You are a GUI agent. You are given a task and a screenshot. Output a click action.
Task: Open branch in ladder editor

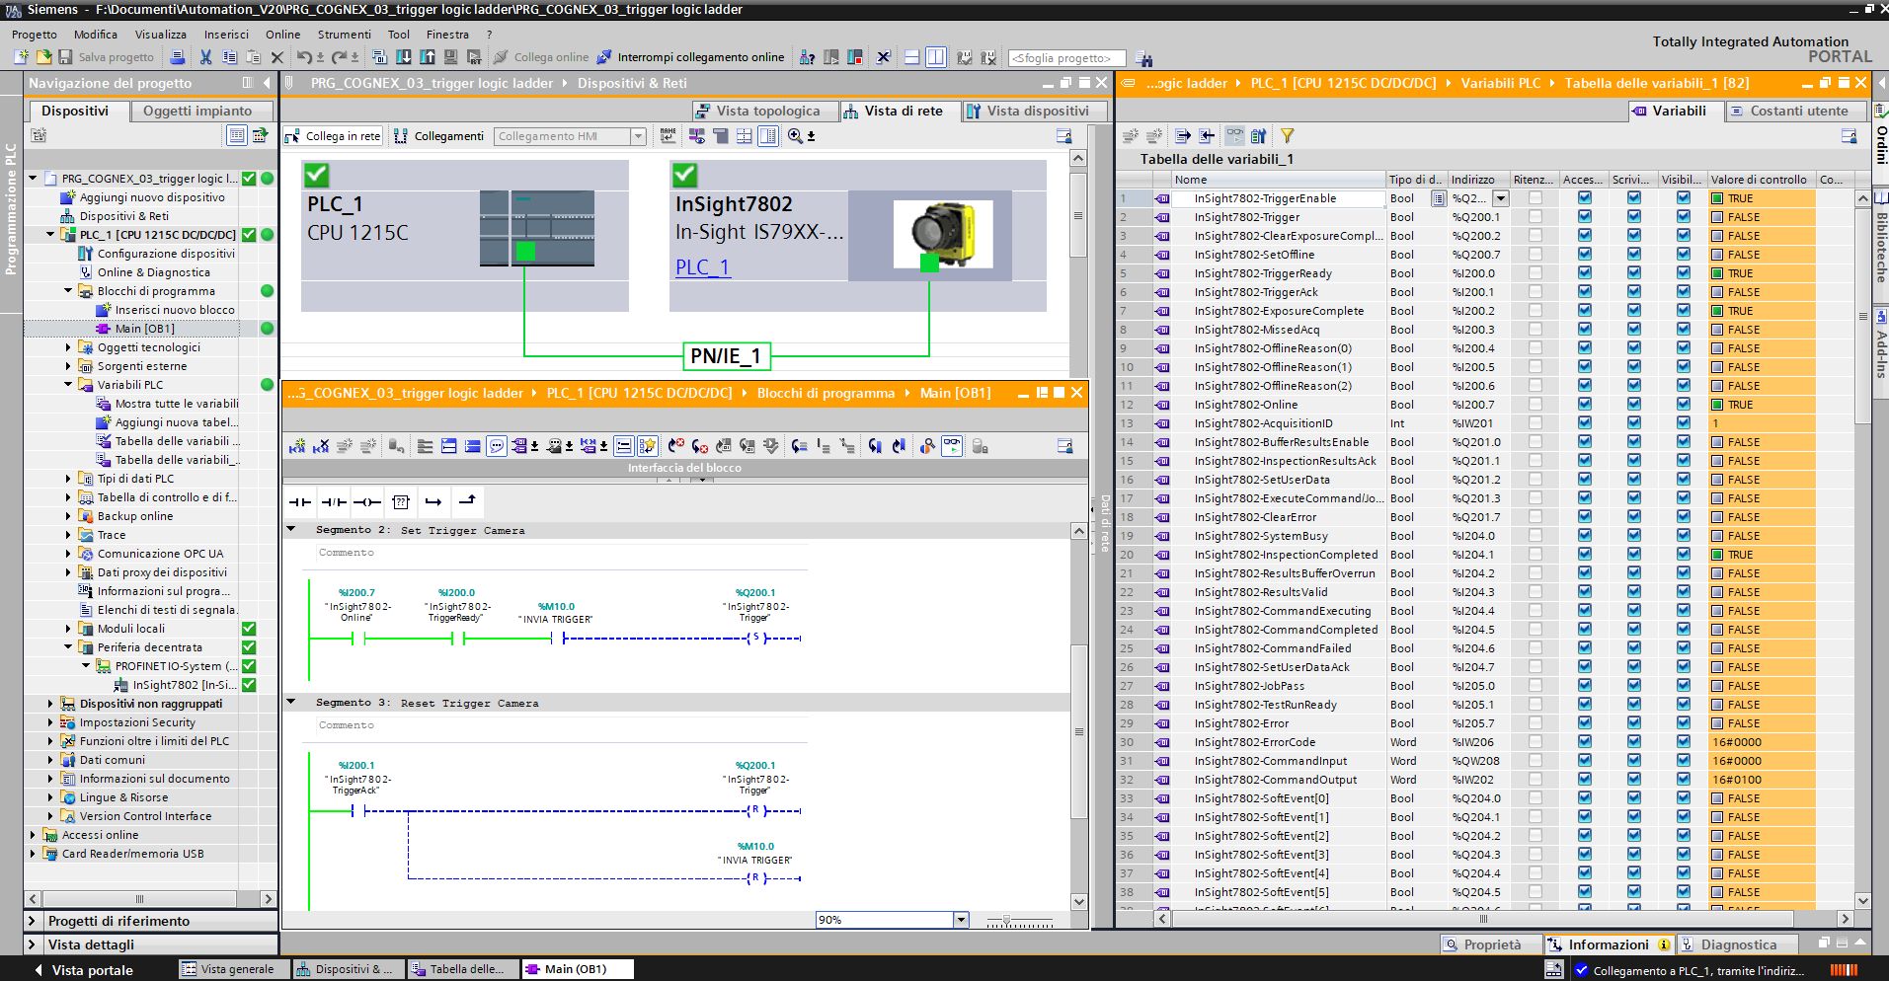click(433, 501)
